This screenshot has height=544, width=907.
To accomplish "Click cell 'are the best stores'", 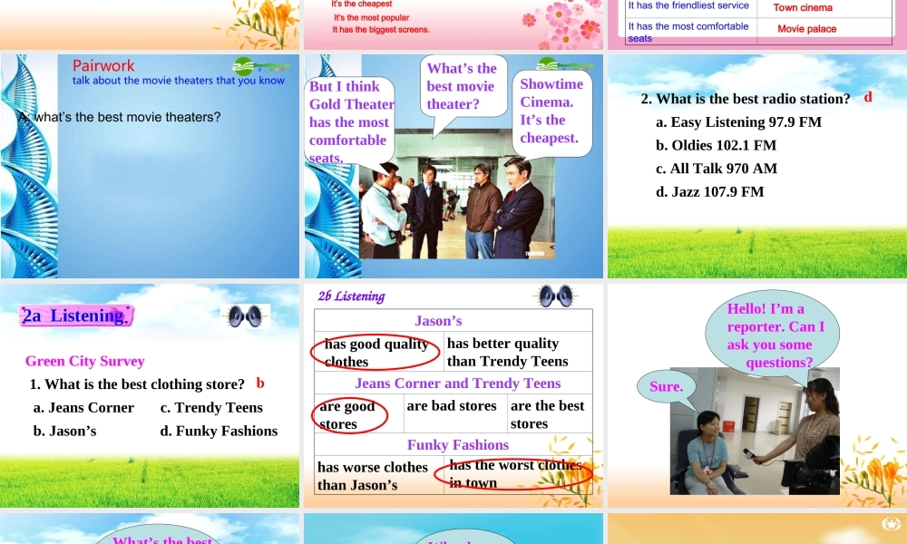I will click(x=550, y=414).
